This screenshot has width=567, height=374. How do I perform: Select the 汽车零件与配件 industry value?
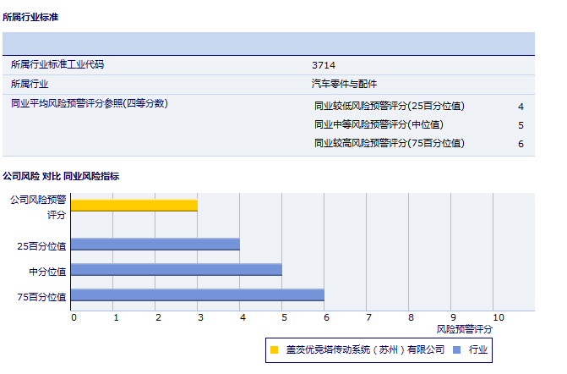pyautogui.click(x=344, y=84)
